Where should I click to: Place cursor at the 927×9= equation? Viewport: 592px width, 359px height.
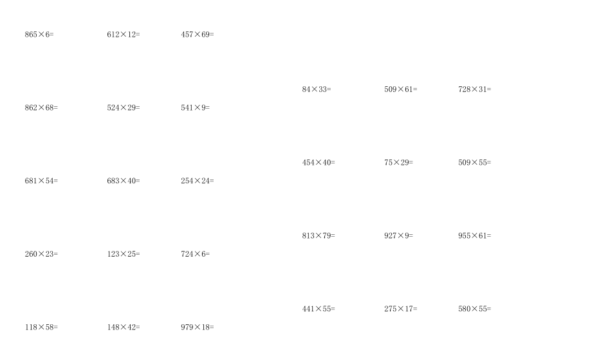[398, 236]
